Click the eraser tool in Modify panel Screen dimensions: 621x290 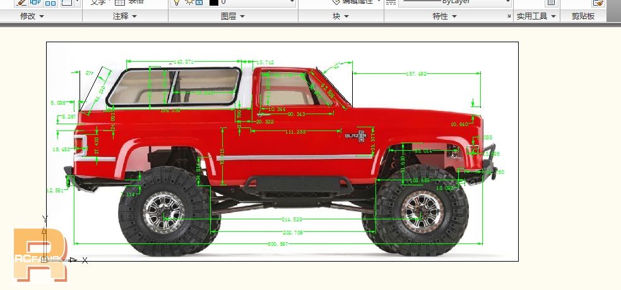[x=21, y=3]
